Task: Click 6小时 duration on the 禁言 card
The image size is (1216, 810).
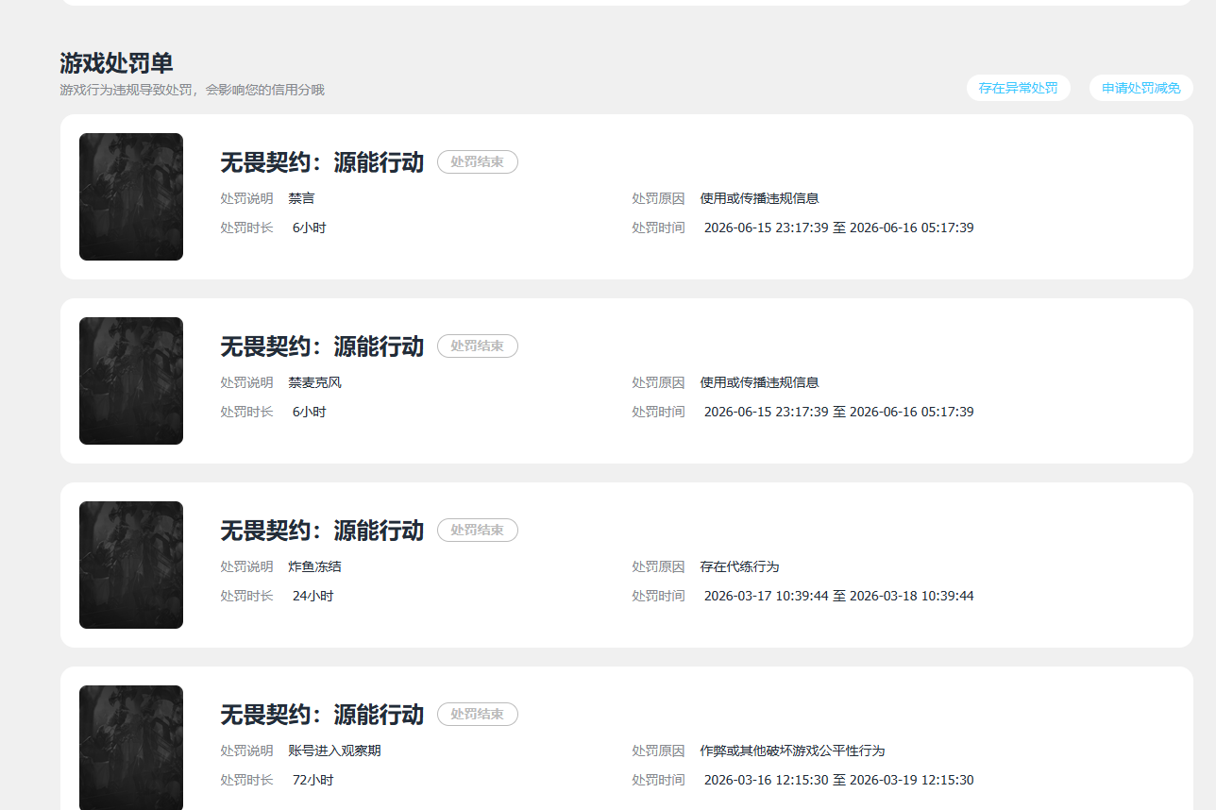Action: point(309,228)
